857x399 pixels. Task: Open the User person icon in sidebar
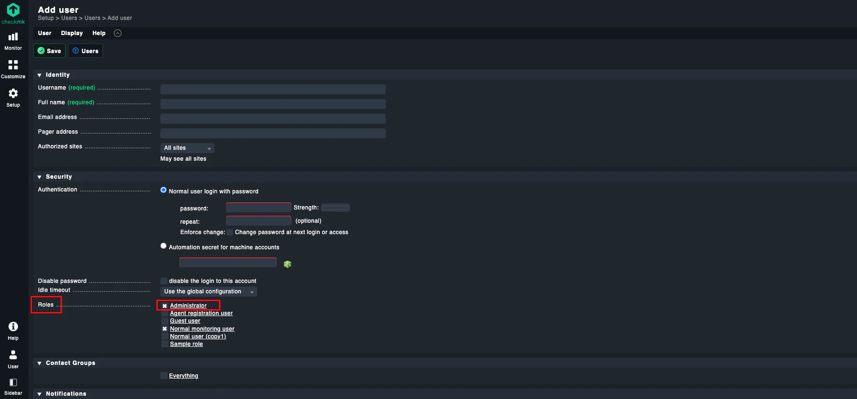13,355
